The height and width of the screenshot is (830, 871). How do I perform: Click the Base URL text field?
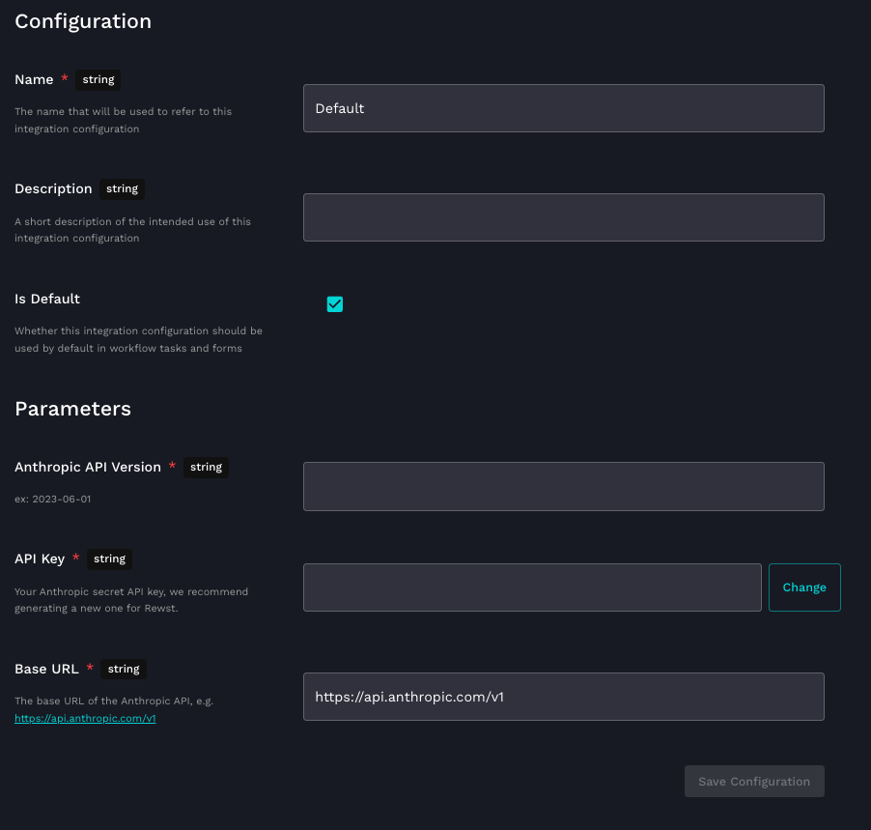[x=563, y=697]
